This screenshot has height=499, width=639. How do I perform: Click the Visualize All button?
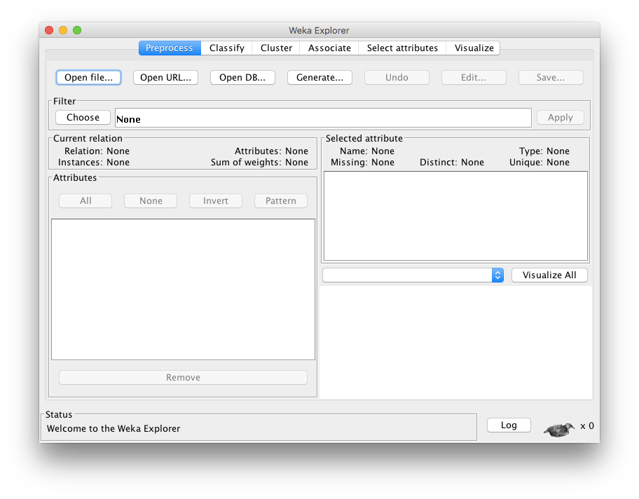549,275
